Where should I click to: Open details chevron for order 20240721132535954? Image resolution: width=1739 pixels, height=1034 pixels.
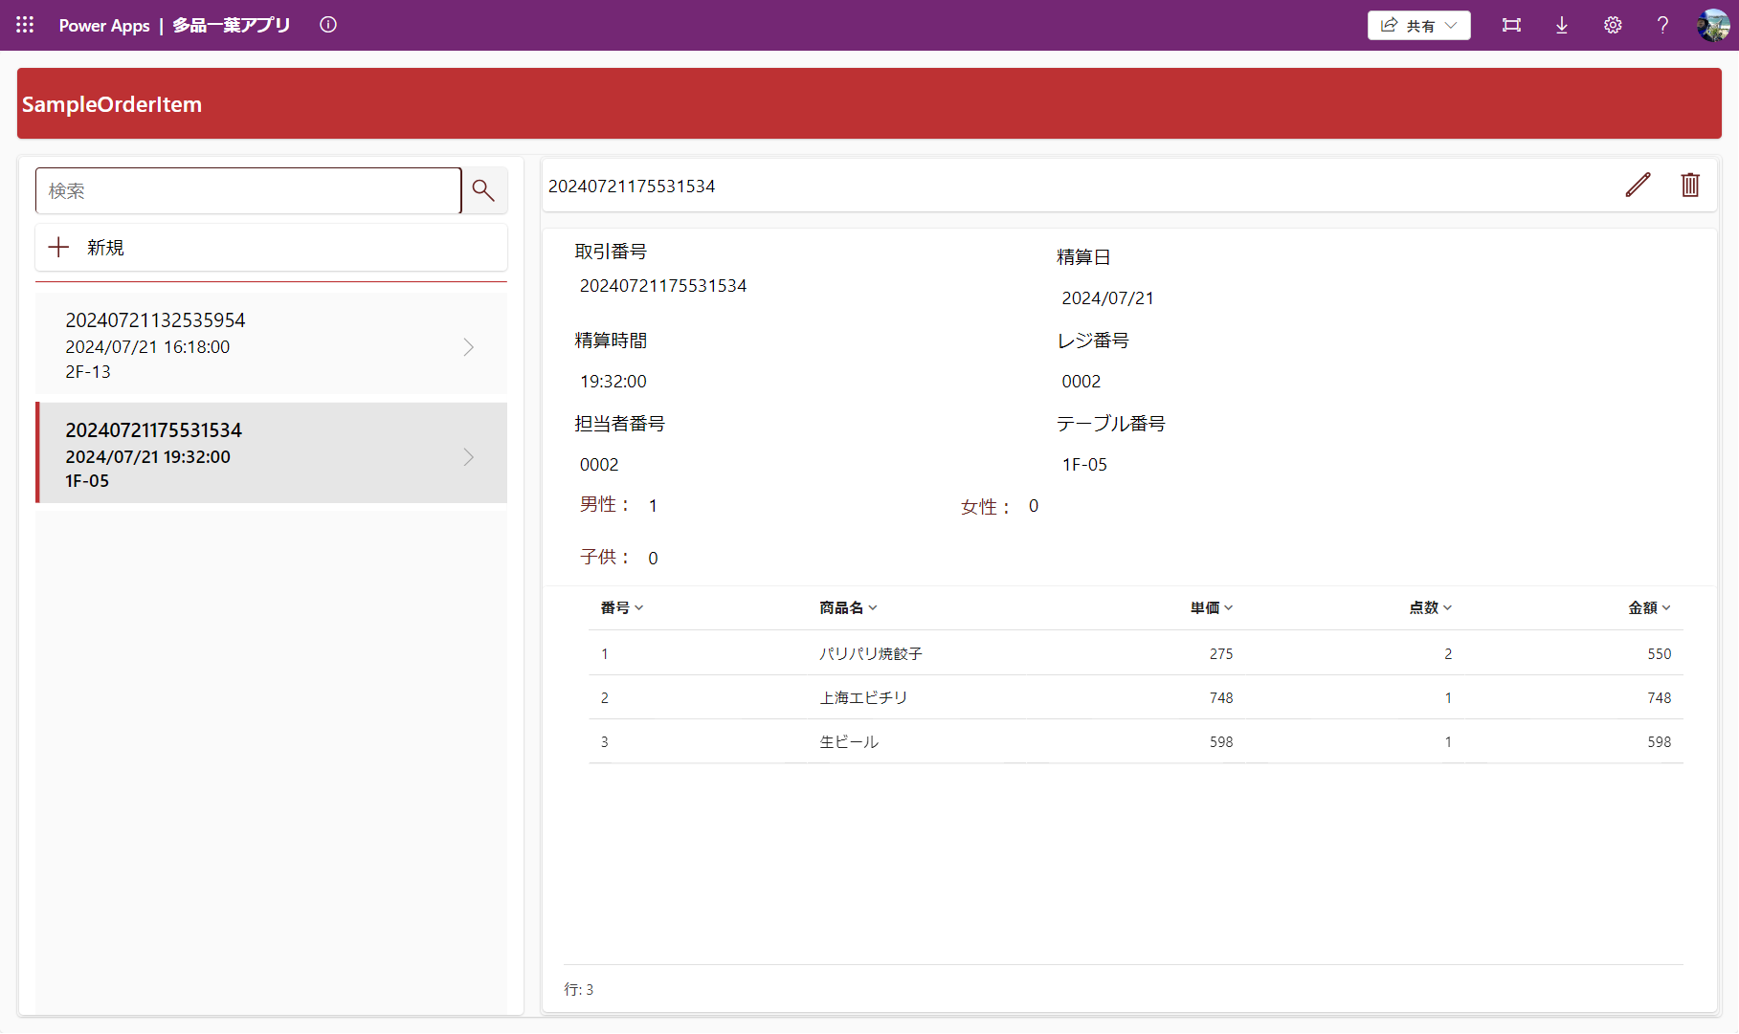pos(469,346)
